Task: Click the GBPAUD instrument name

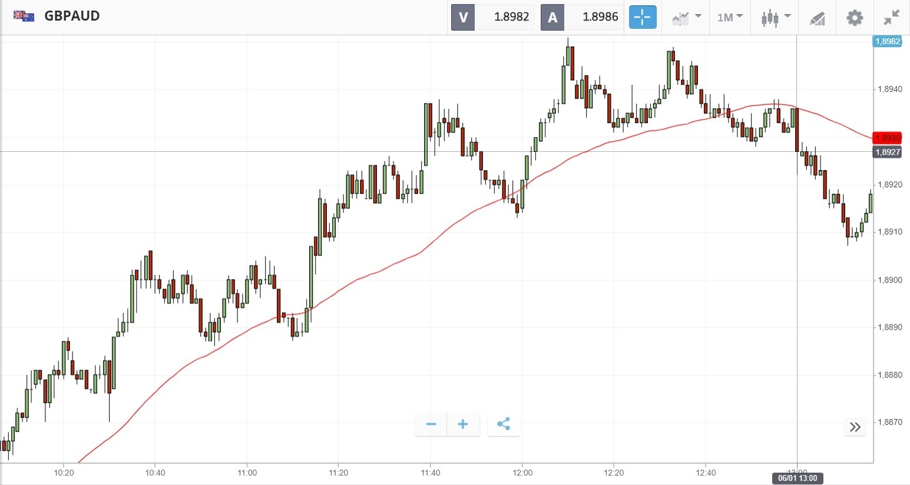Action: (x=72, y=16)
